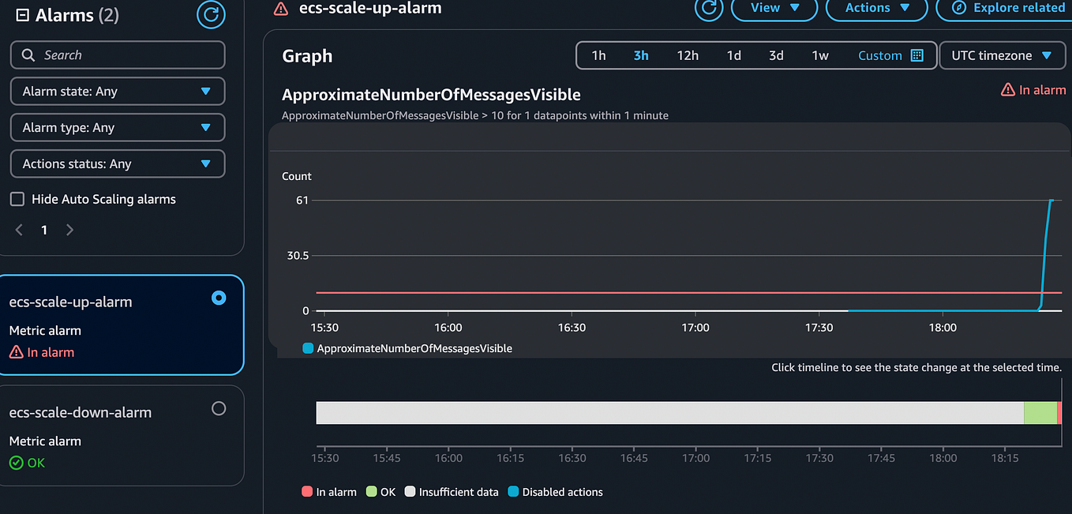Open the UTC timezone dropdown

point(1003,55)
